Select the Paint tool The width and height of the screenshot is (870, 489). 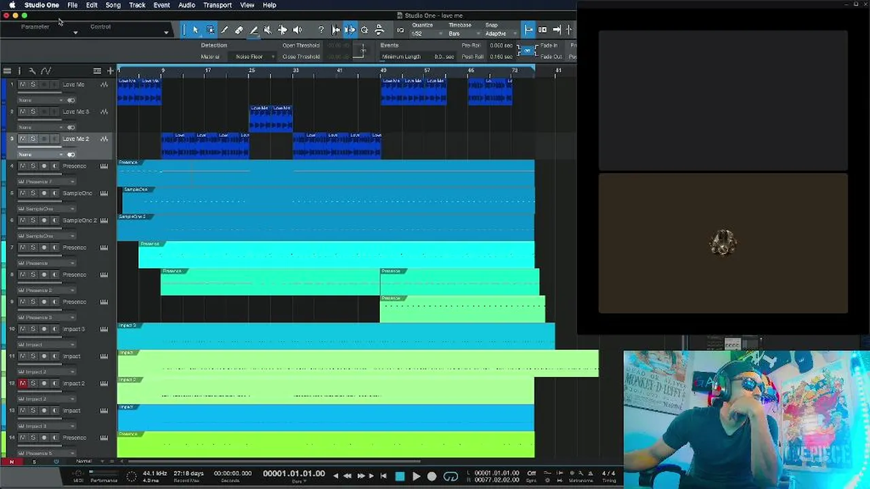pos(254,30)
